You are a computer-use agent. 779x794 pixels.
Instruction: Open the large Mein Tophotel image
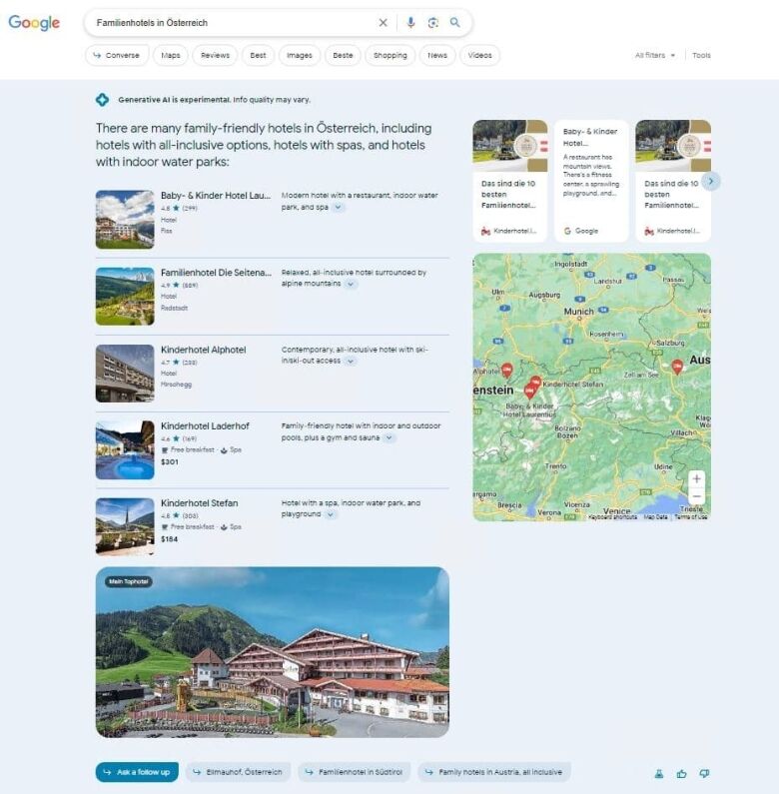273,652
